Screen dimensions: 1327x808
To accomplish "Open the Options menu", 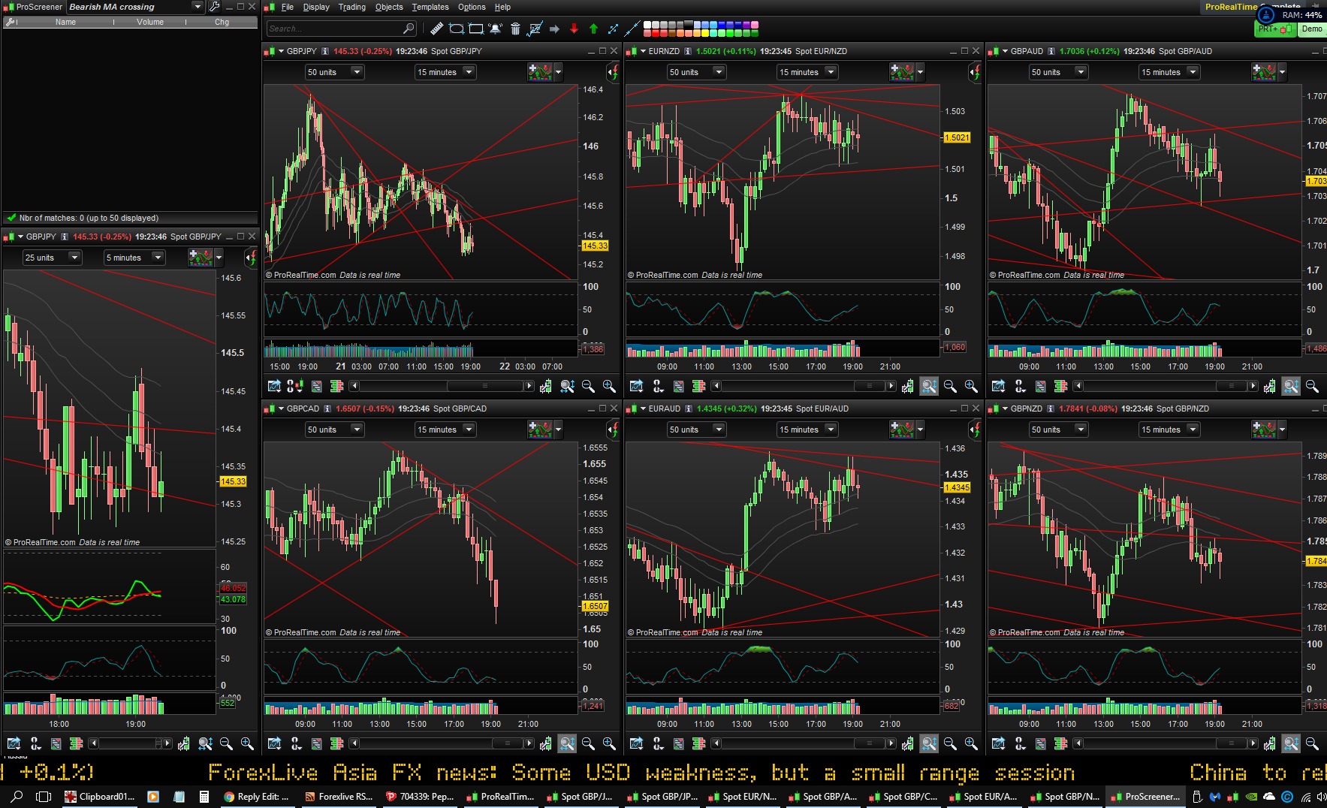I will point(472,7).
